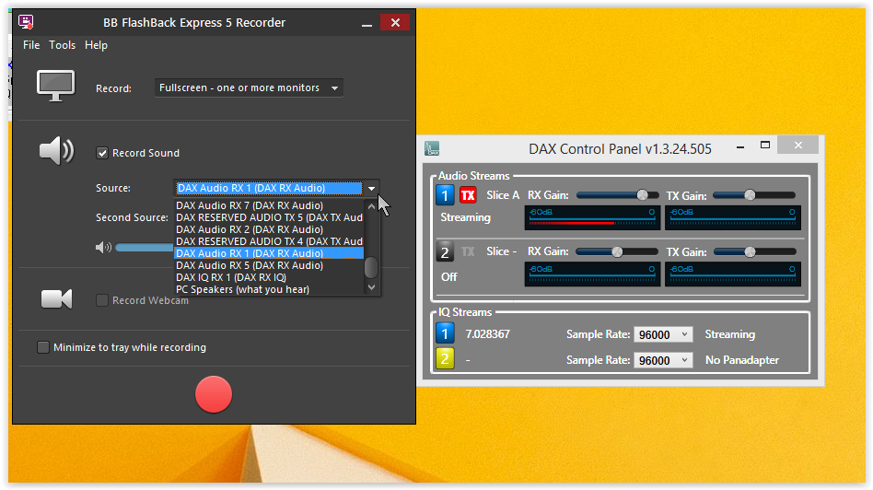
Task: Click the IQ stream 1 Streaming status
Action: click(x=730, y=334)
